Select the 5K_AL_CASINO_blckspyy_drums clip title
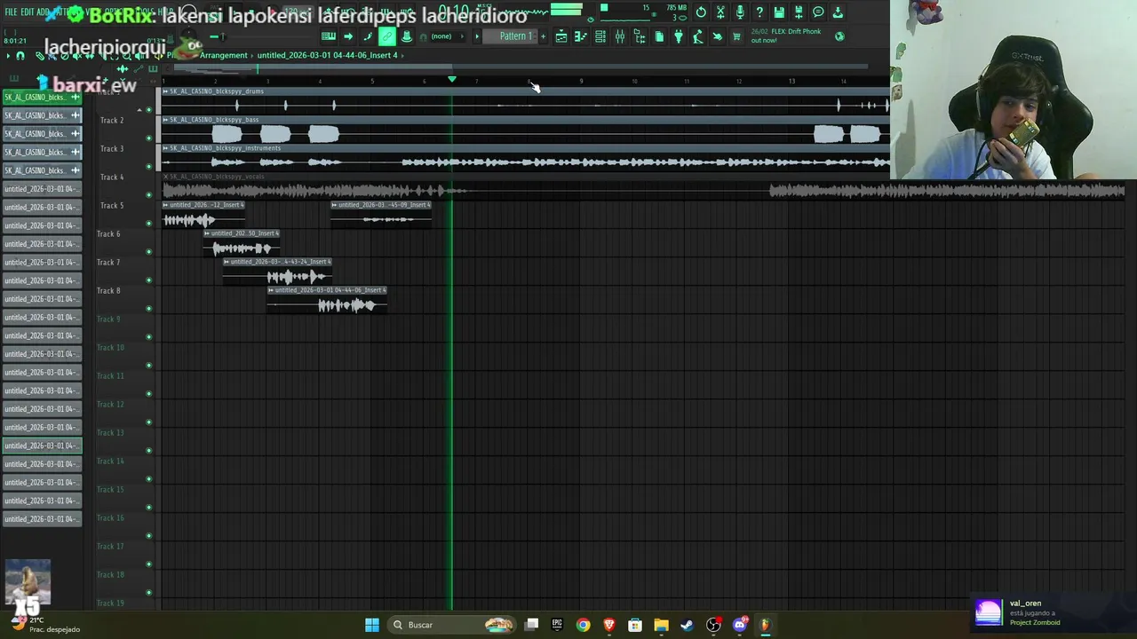 [217, 91]
